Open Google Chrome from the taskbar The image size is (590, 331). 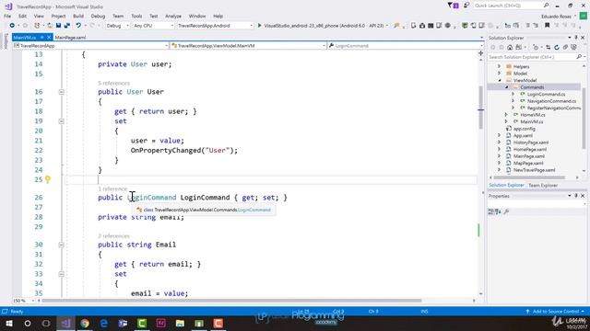pos(85,323)
